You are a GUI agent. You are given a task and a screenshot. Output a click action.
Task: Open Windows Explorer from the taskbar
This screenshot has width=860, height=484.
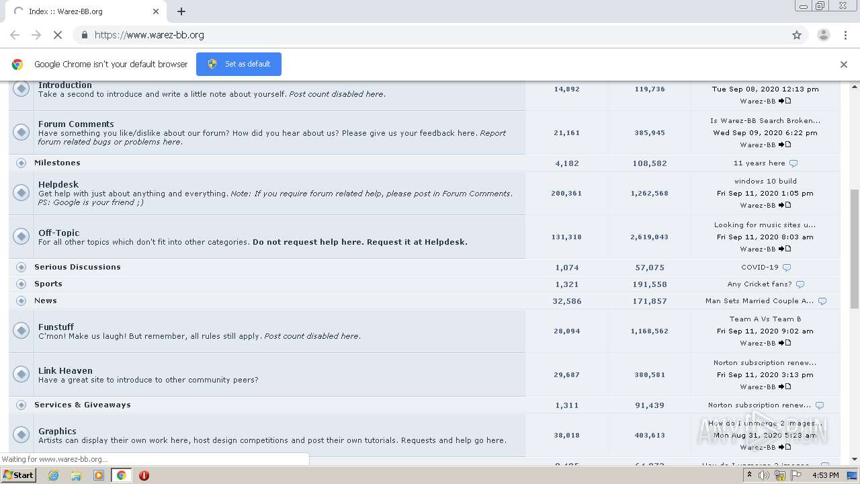click(x=76, y=475)
